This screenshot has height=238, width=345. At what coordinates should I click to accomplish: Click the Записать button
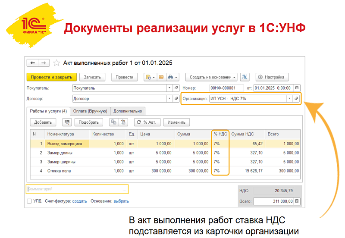(x=92, y=77)
